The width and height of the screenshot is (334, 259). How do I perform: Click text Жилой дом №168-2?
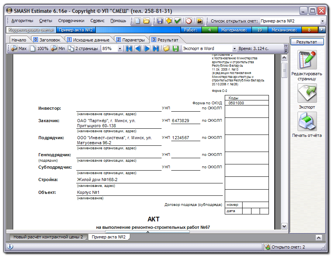tap(97, 180)
